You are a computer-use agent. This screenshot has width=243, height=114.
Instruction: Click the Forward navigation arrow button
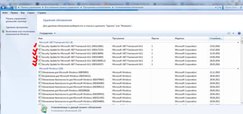pyautogui.click(x=9, y=7)
